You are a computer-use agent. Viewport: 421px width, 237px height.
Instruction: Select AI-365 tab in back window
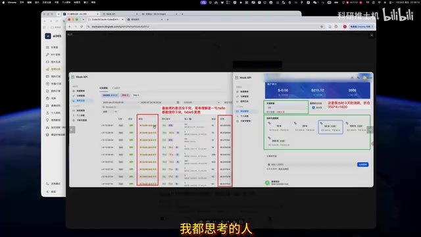click(x=80, y=14)
